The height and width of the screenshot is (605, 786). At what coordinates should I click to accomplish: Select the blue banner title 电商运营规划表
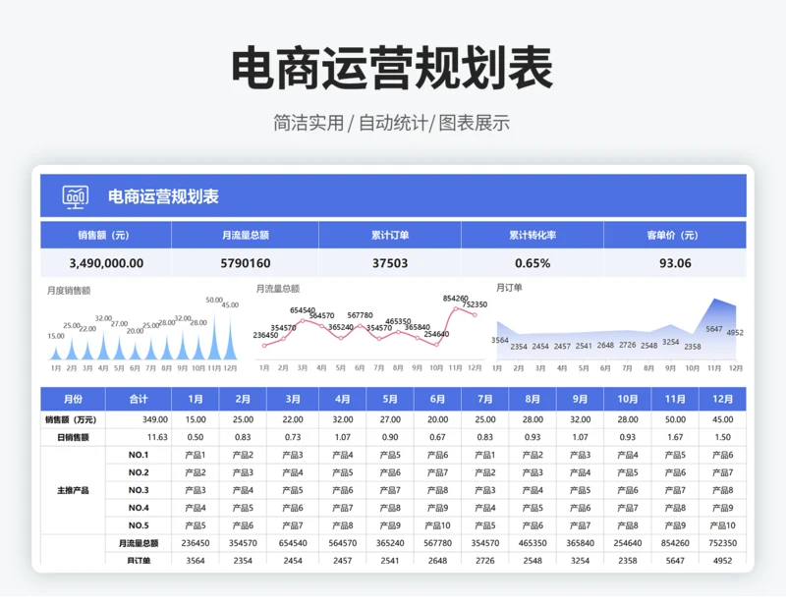(163, 196)
